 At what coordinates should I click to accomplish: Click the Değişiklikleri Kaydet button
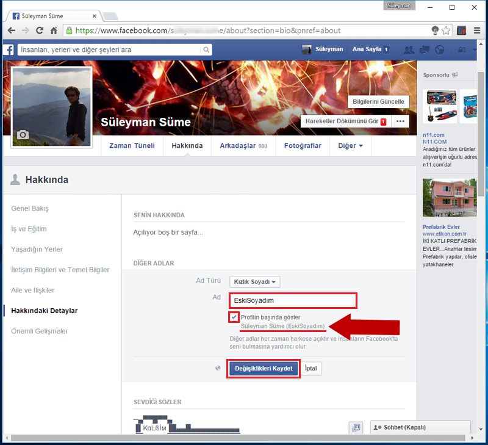click(x=263, y=369)
